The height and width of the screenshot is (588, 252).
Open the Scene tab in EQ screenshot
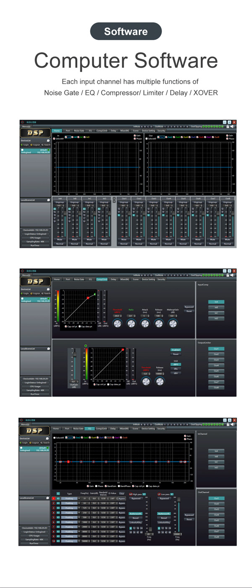pyautogui.click(x=135, y=428)
